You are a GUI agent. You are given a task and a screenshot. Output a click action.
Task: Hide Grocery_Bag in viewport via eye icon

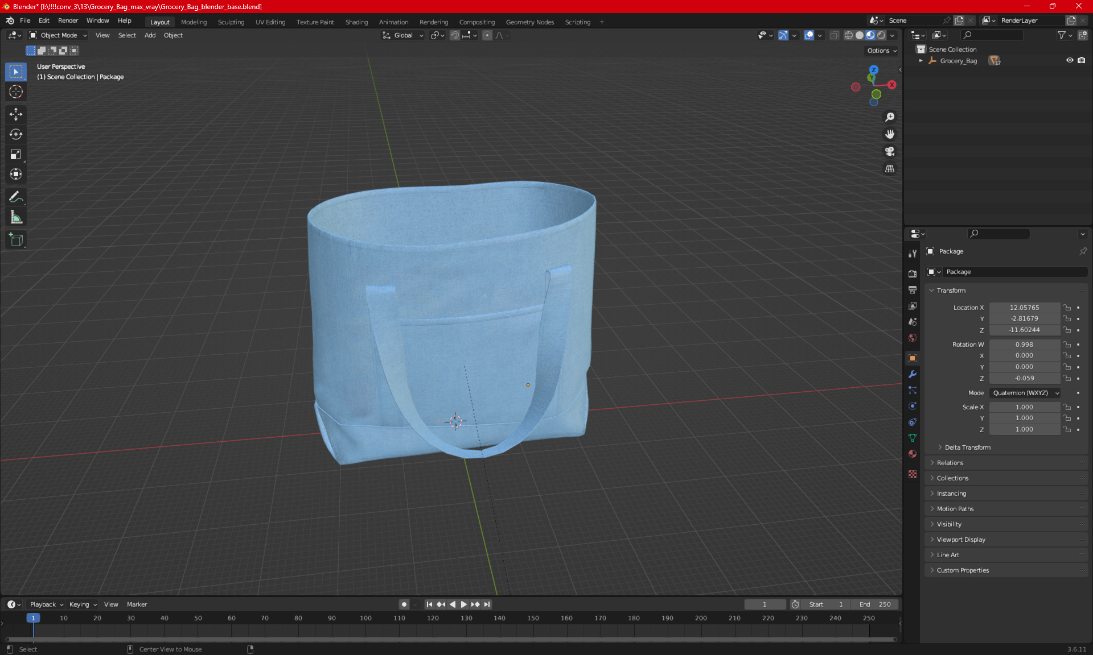(x=1070, y=60)
